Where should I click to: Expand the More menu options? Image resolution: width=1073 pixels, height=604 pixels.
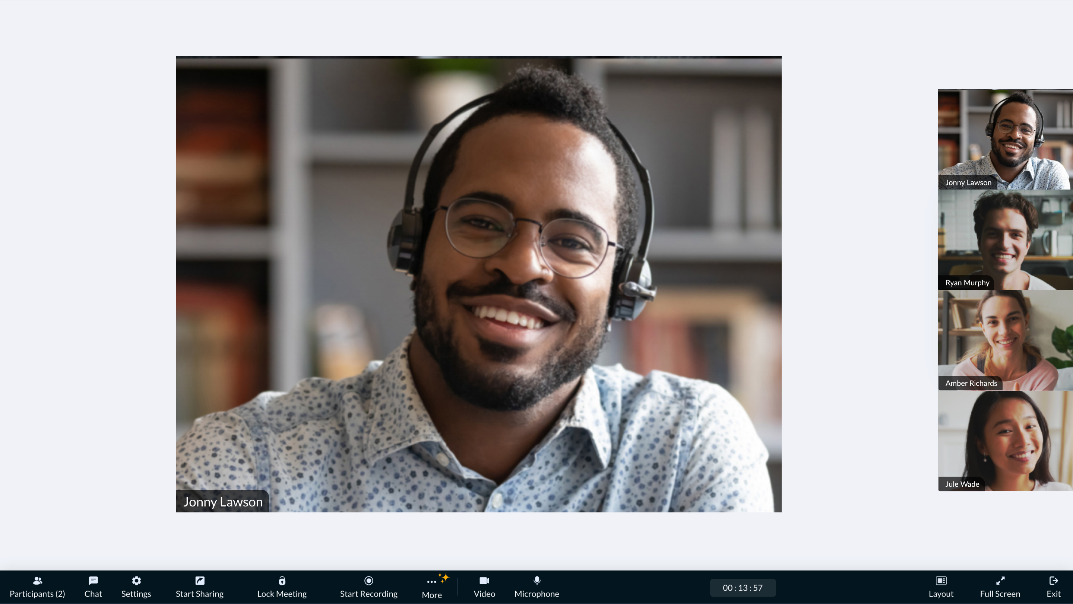(x=431, y=587)
